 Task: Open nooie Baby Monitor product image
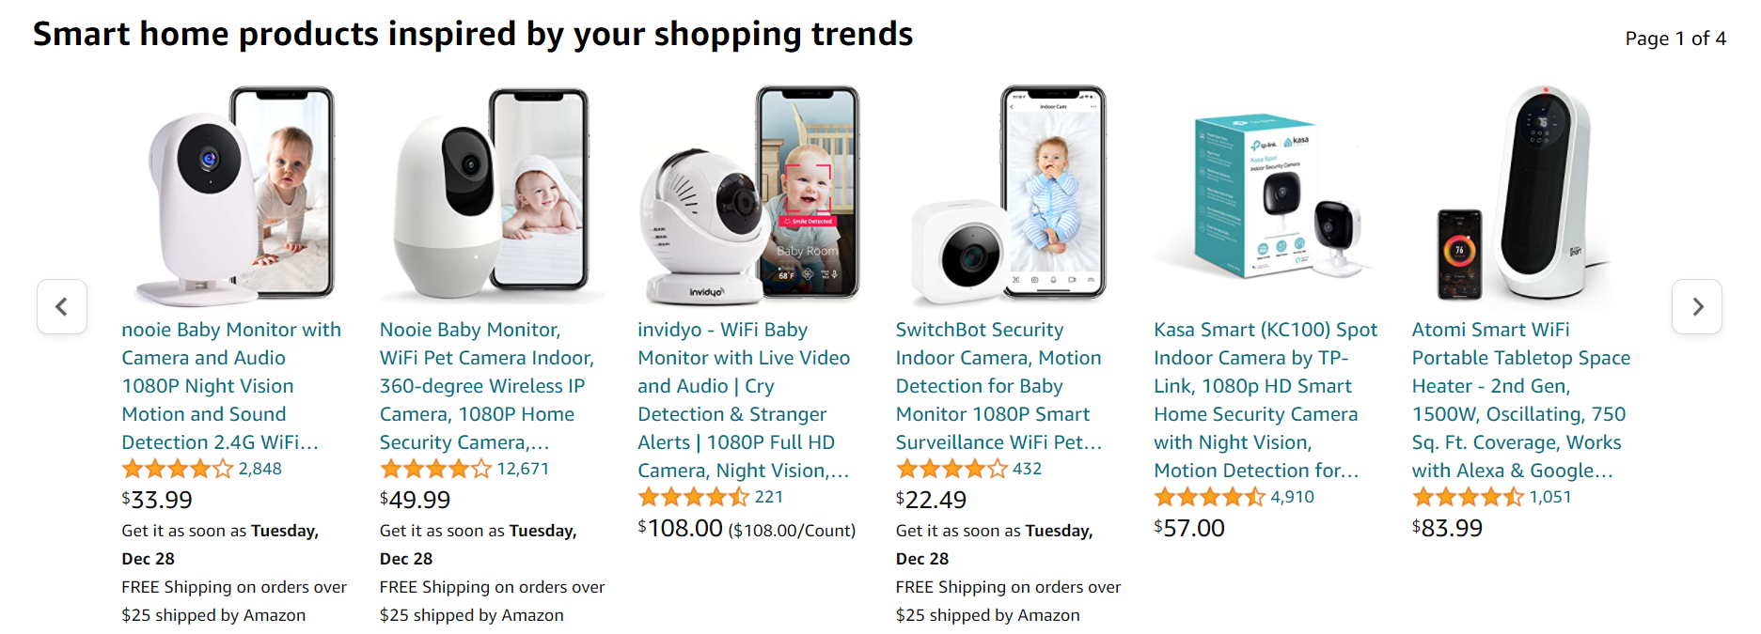233,195
